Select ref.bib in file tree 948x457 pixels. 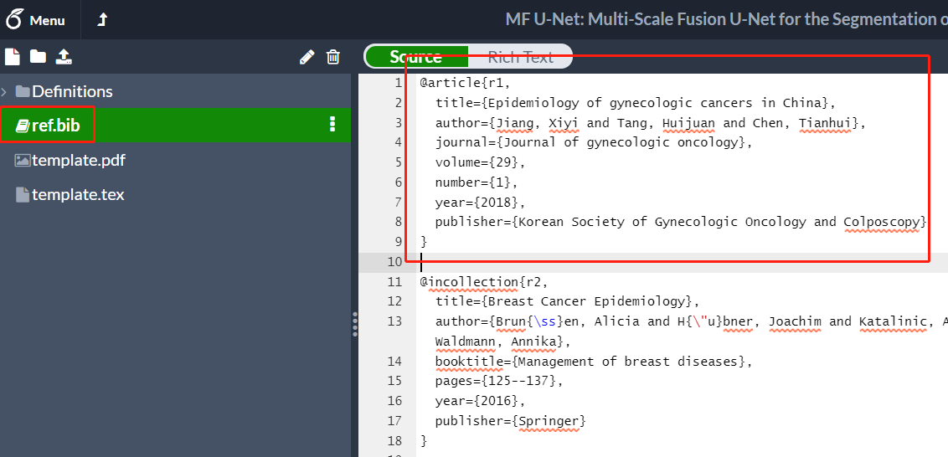click(55, 126)
